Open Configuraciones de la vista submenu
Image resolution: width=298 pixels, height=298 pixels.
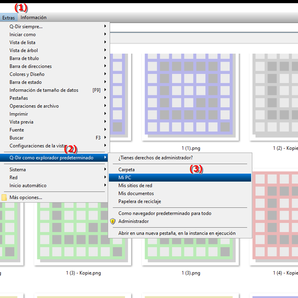pos(54,146)
